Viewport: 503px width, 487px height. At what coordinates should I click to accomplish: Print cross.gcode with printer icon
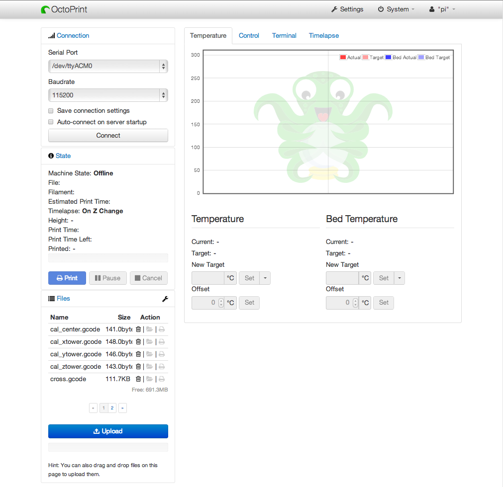[162, 379]
